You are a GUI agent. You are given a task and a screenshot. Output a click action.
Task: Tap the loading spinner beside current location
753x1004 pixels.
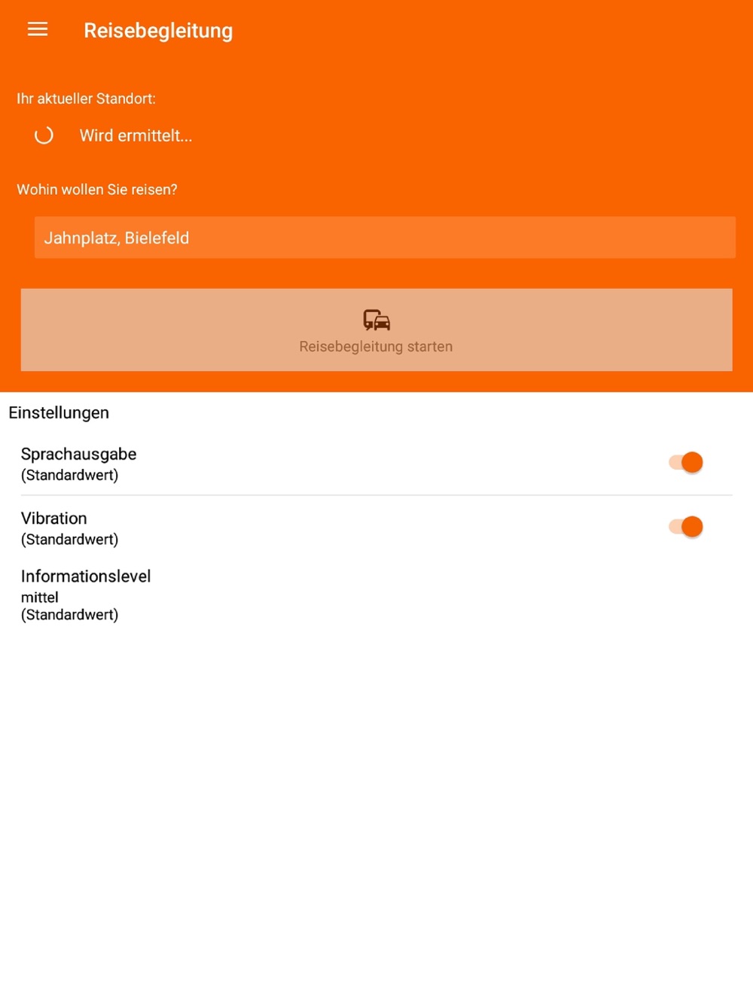44,135
